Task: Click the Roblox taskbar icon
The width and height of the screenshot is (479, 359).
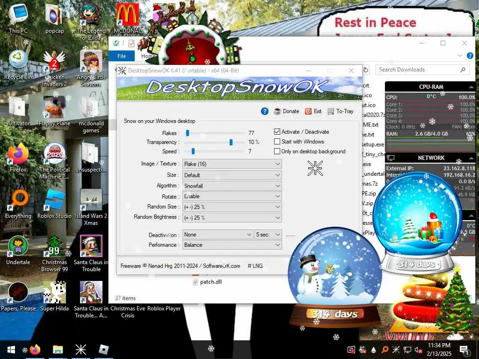Action: point(104,350)
